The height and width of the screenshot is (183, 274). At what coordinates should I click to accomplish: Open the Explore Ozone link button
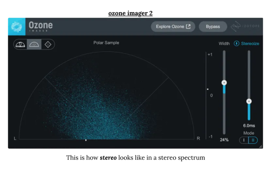[173, 26]
